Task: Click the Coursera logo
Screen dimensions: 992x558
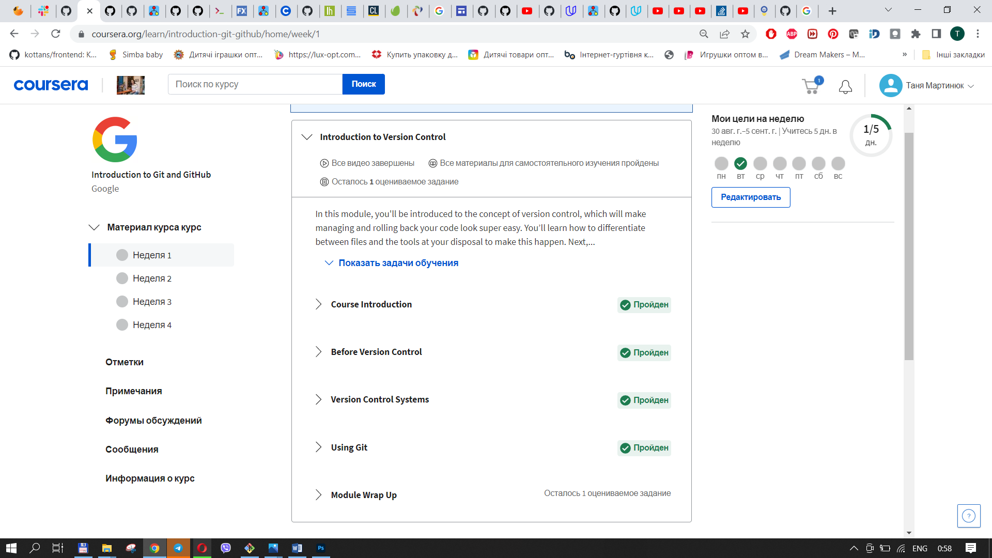Action: click(50, 85)
